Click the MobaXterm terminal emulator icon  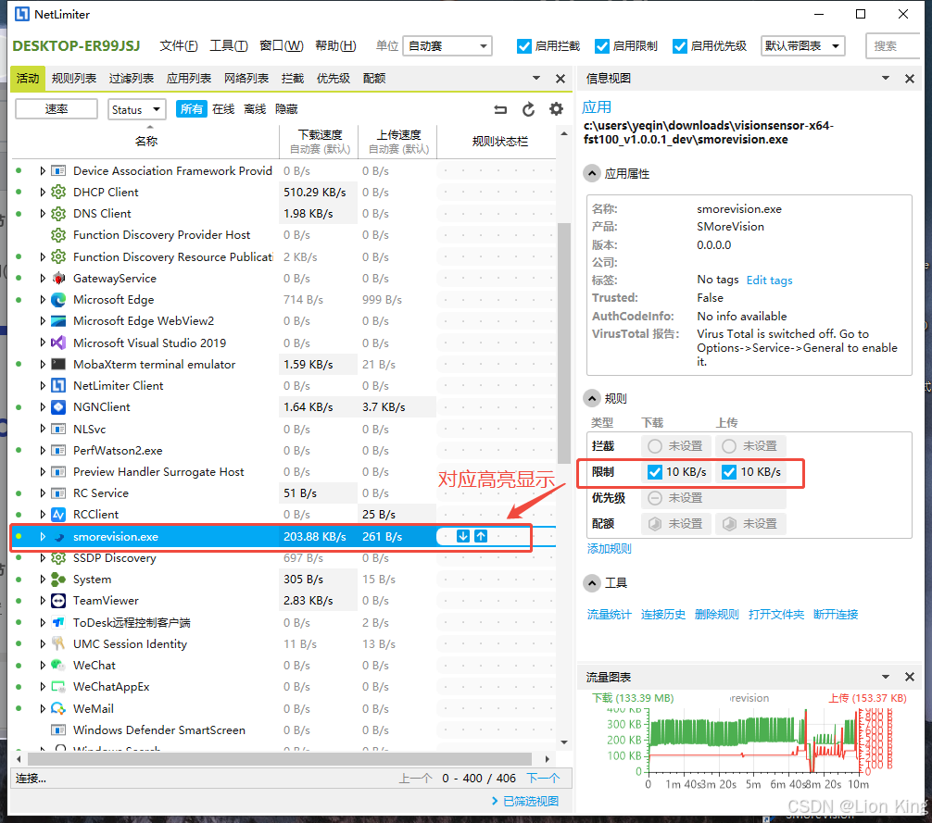[x=58, y=365]
